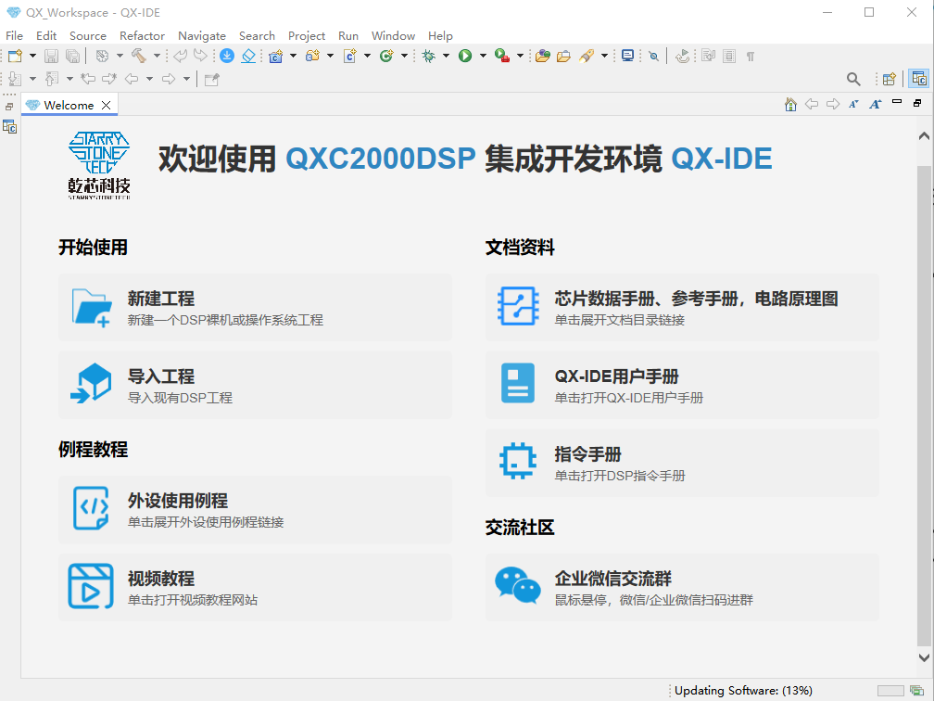
Task: Open 芯片数据手册 documentation card
Action: click(682, 307)
